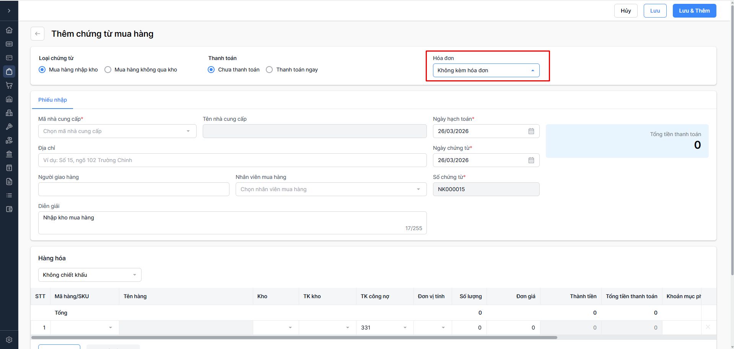Select 'Thanh toán ngay' radio option
Screen dimensions: 734x349
click(x=270, y=70)
